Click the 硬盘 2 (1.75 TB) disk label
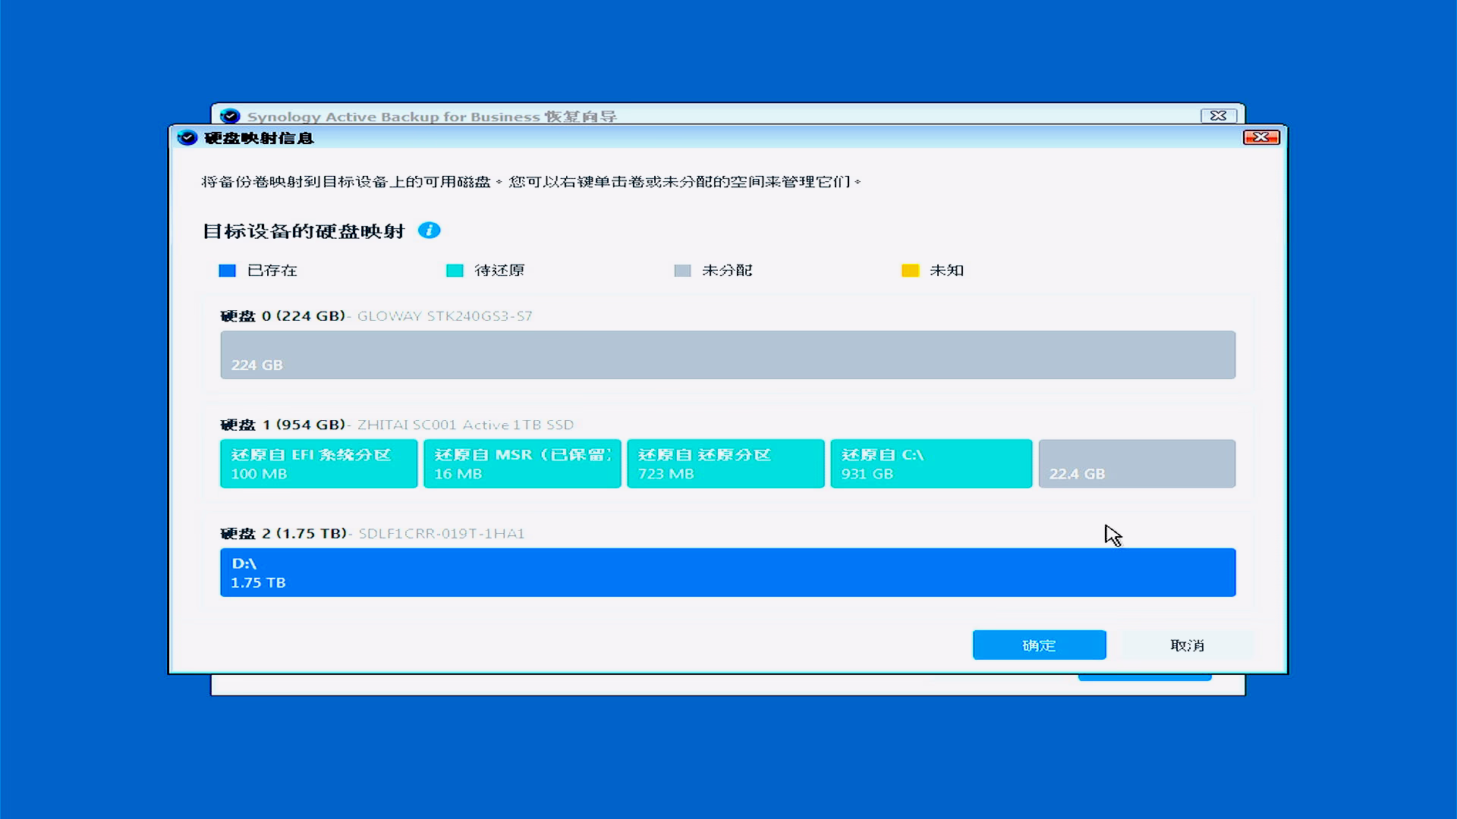Viewport: 1457px width, 819px height. pos(283,533)
